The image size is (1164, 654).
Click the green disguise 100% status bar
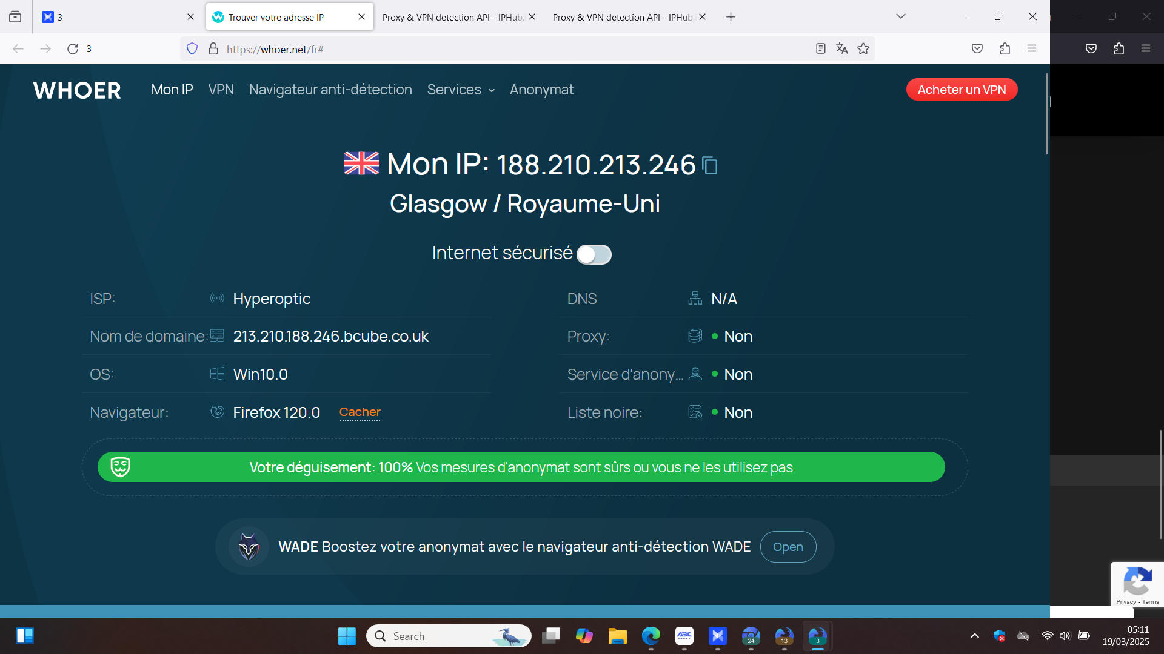click(521, 467)
